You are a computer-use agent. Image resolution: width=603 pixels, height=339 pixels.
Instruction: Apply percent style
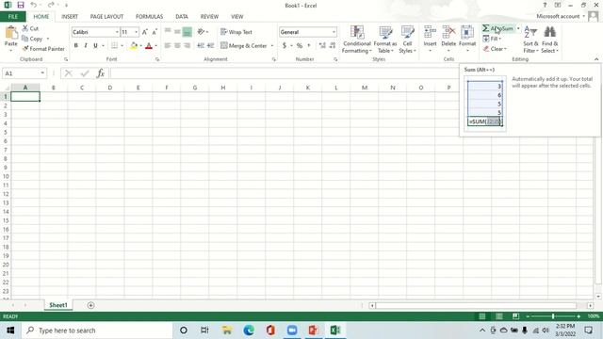(300, 45)
